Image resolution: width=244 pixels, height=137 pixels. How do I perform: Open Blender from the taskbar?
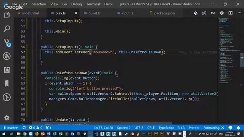132,134
